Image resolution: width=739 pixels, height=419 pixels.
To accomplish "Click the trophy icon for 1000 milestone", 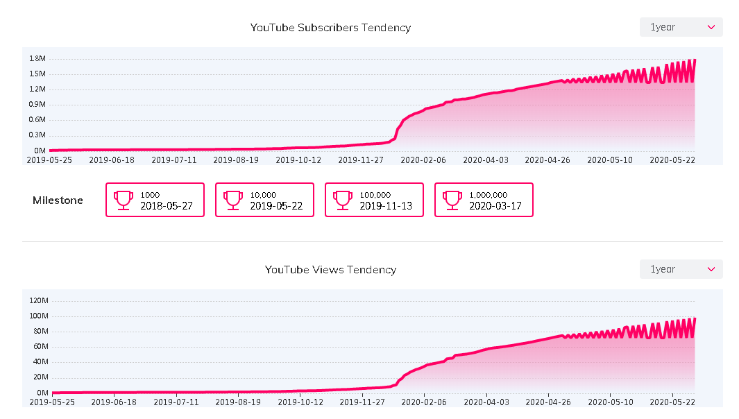I will (124, 200).
